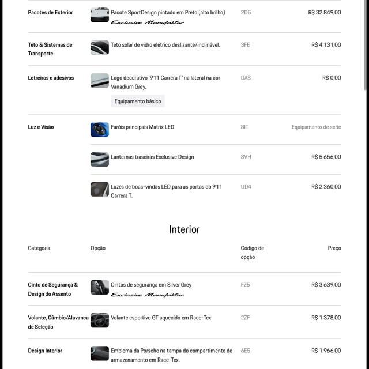Open the 911 Carrera T logo thumbnail
The width and height of the screenshot is (369, 369).
pos(100,81)
